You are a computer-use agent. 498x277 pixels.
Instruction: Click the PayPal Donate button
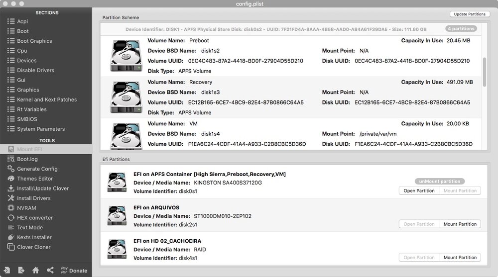point(74,271)
